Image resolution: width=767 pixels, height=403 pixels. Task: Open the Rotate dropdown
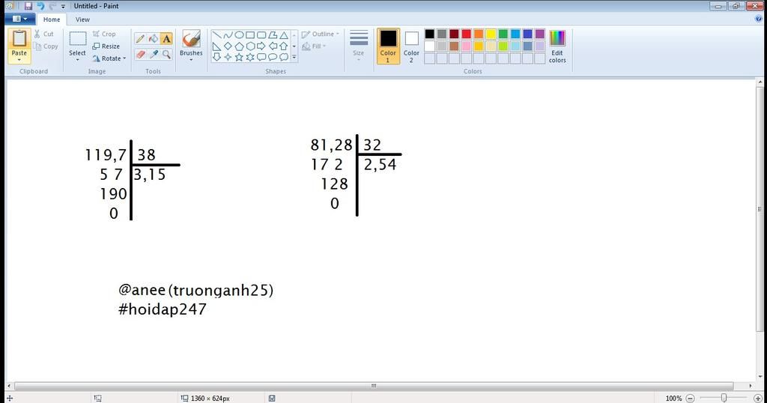click(x=110, y=58)
